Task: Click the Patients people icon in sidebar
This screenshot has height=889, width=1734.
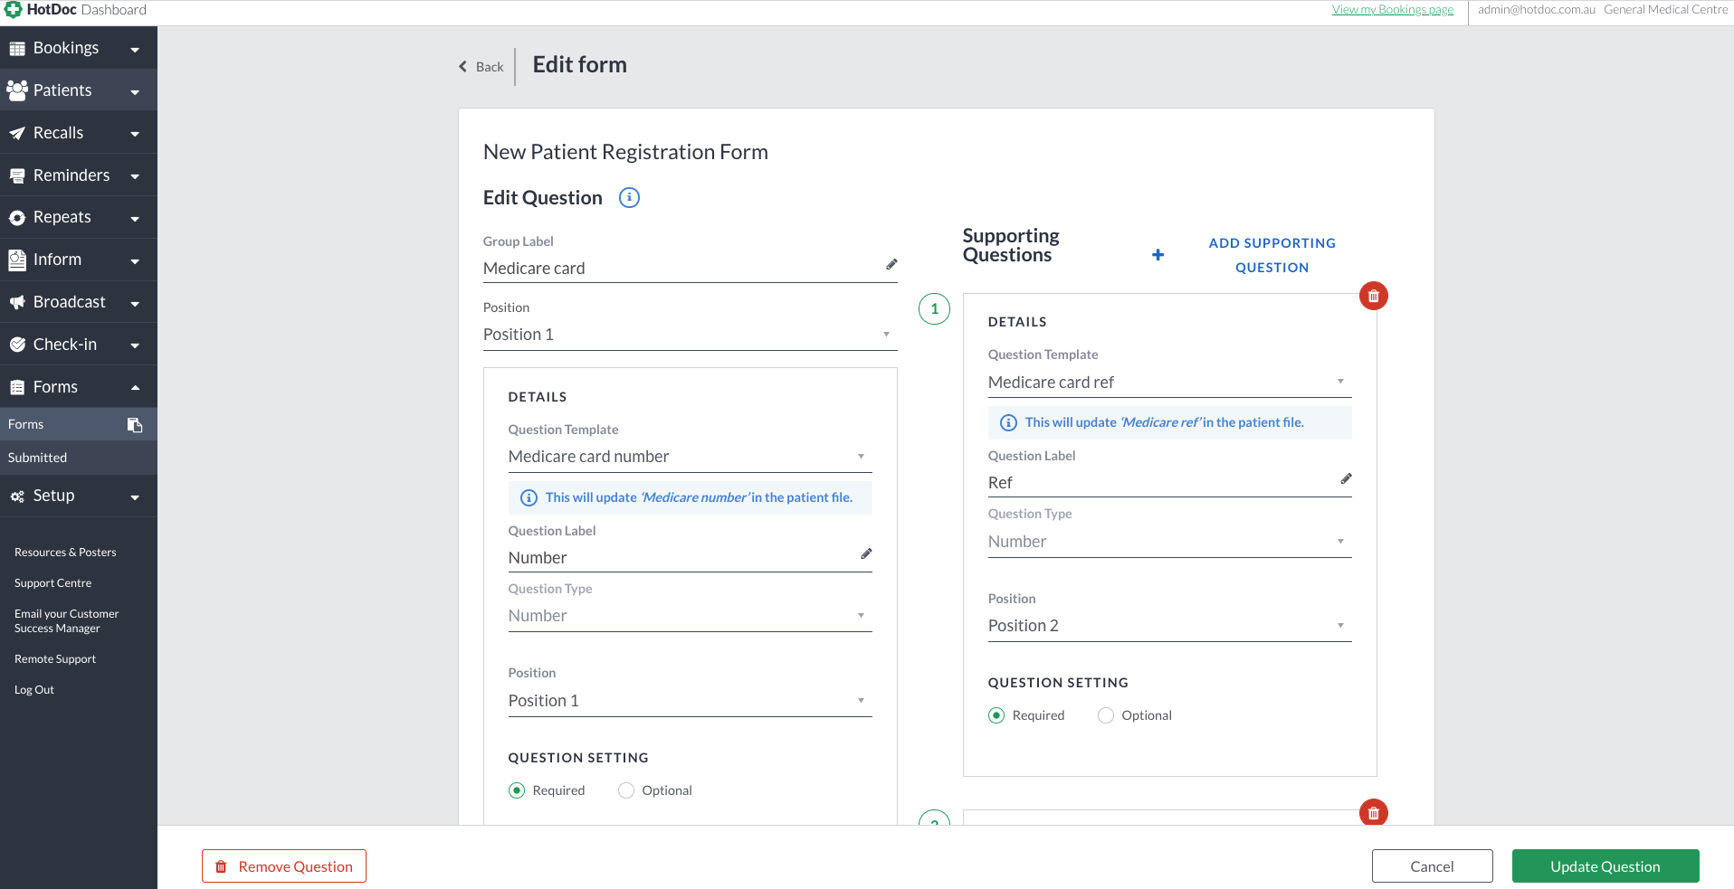Action: click(17, 90)
